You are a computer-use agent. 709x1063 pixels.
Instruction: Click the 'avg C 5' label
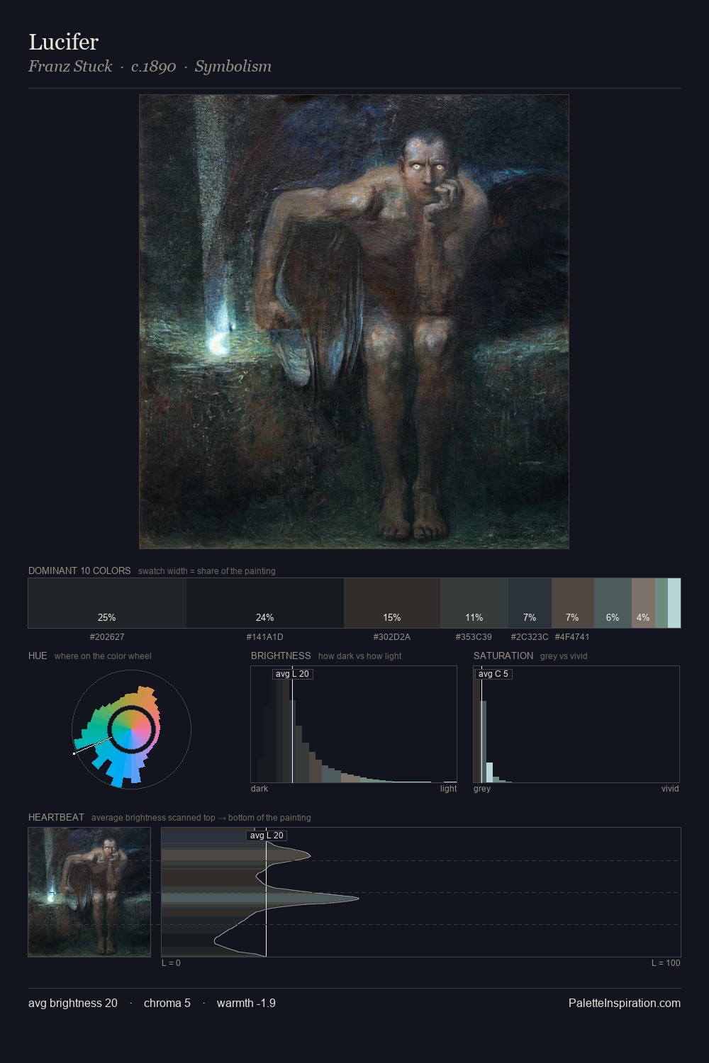tap(493, 674)
